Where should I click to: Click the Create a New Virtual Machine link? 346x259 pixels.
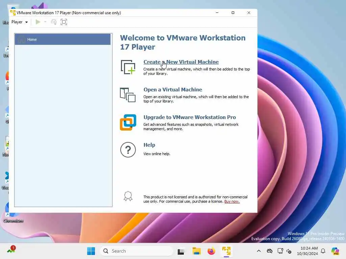(x=181, y=62)
